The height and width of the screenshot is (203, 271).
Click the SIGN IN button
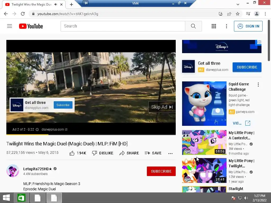tap(248, 26)
